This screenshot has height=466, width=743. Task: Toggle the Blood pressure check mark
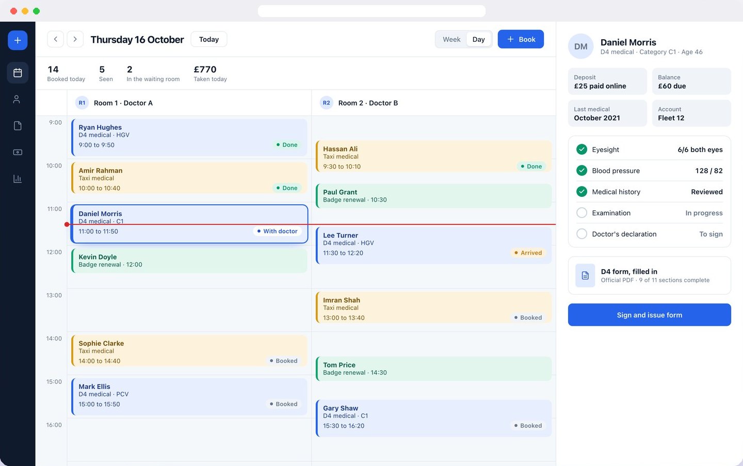(582, 171)
